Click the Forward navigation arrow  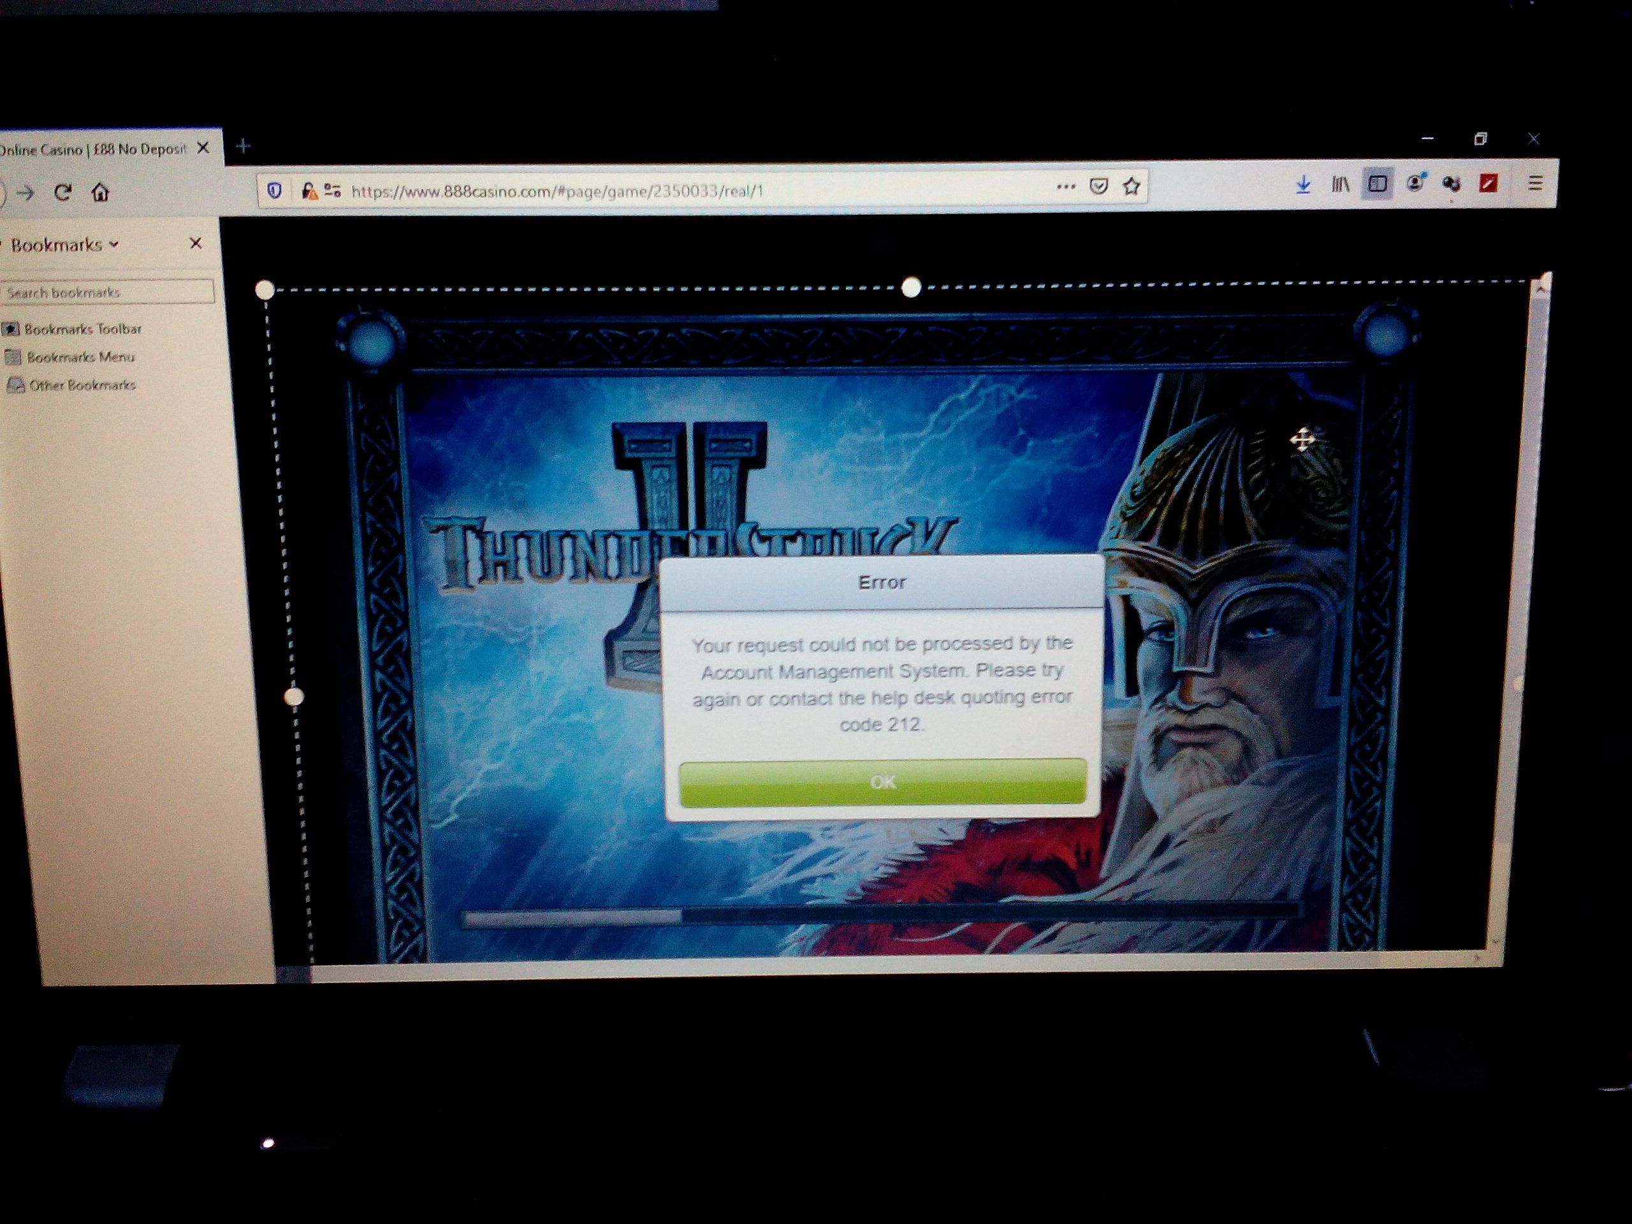tap(26, 193)
